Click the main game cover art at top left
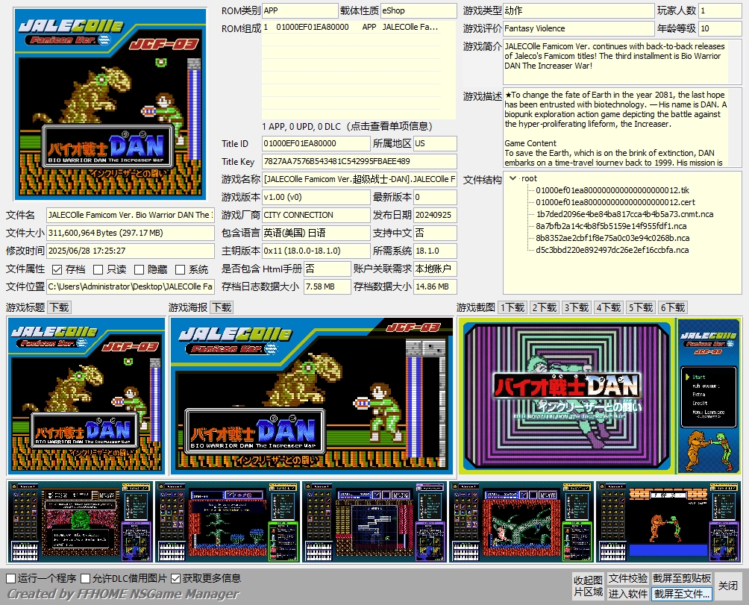 click(110, 104)
